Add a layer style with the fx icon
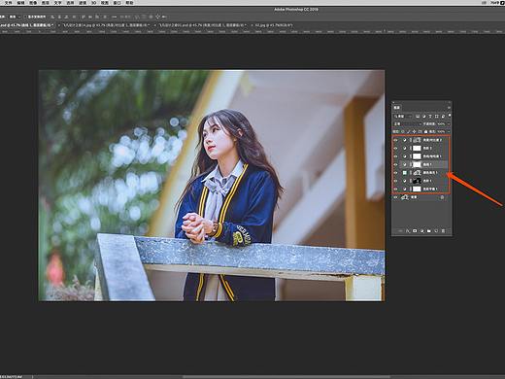Image resolution: width=505 pixels, height=379 pixels. (x=408, y=231)
